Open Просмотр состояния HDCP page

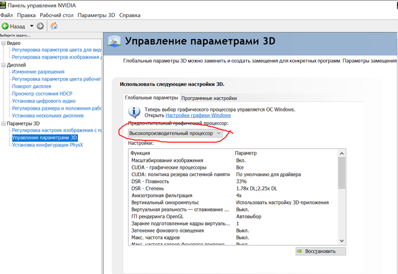(x=42, y=94)
